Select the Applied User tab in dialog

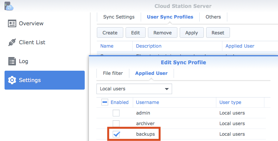tap(151, 73)
